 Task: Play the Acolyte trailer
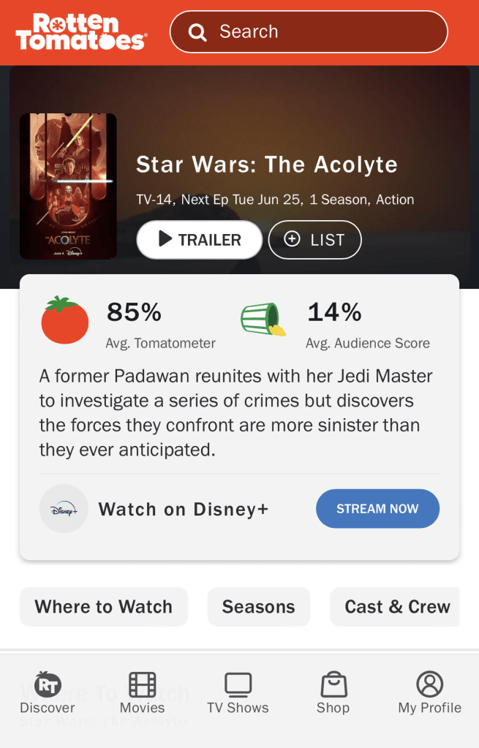(199, 240)
